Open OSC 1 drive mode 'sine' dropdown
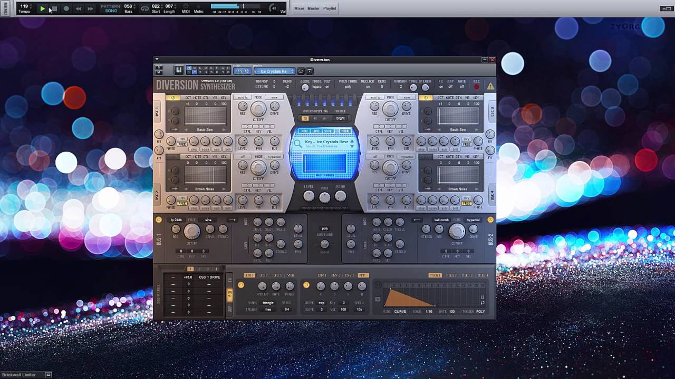Screen dimensions: 675x379 [274, 97]
